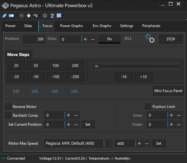The image size is (187, 163).
Task: Click the STOP button
Action: click(x=171, y=39)
